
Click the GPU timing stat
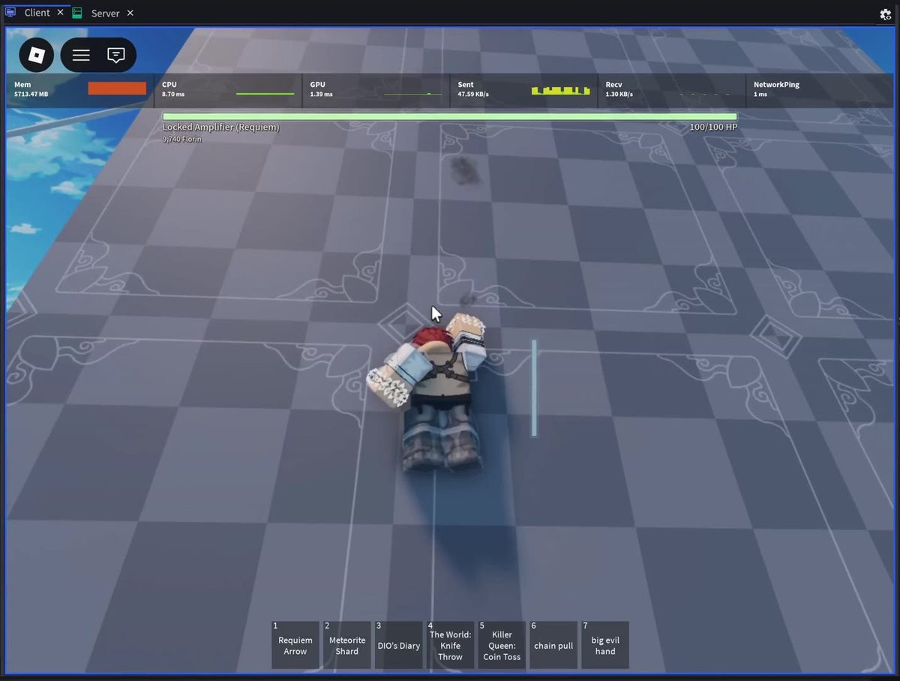point(376,90)
